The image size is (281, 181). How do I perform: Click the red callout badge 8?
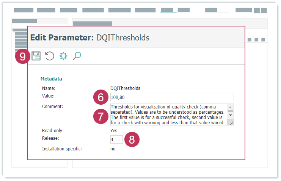pos(132,140)
